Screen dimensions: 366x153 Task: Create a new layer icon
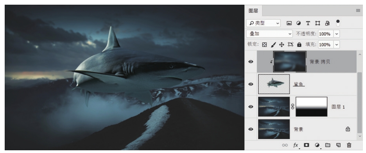pyautogui.click(x=338, y=145)
